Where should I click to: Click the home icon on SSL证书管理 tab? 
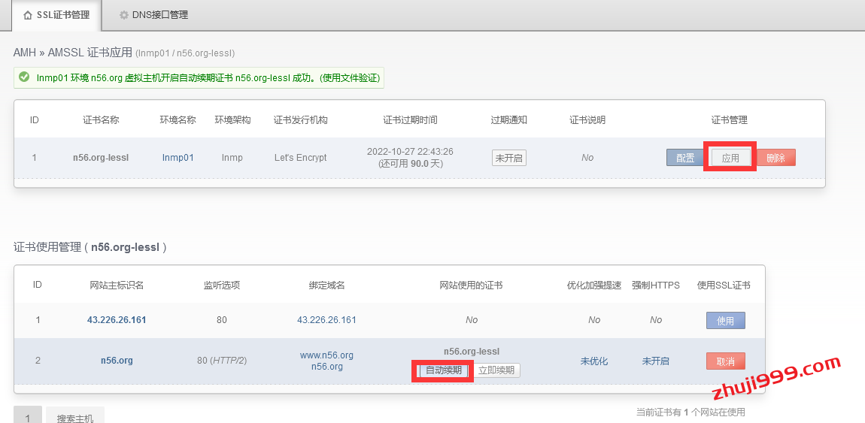click(28, 15)
